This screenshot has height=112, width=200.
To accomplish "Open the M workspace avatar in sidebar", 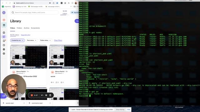I will tap(4, 20).
